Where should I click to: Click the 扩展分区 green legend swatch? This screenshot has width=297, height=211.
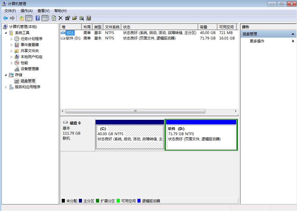98,201
